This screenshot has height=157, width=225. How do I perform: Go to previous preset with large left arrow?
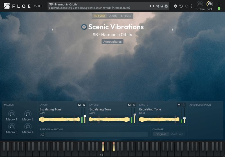(x=53, y=29)
